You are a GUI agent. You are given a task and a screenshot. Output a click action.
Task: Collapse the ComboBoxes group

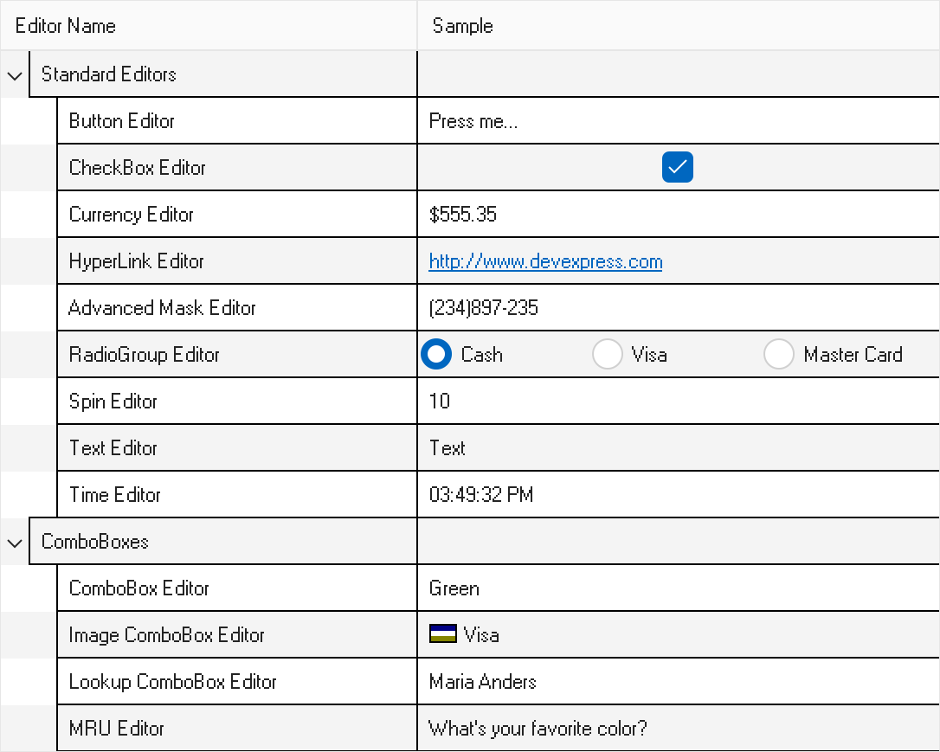coord(14,543)
